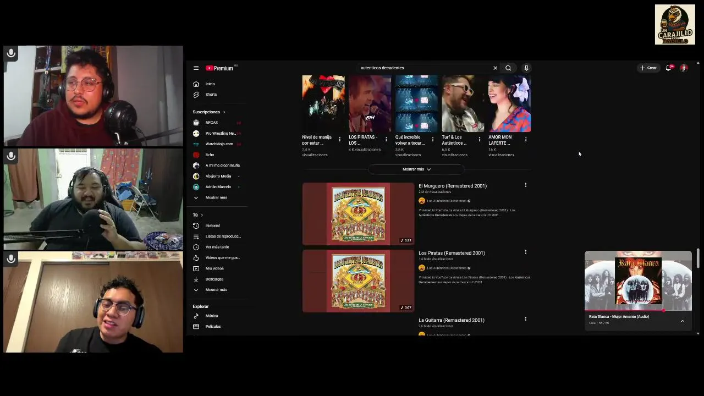
Task: Play Los Piratas video thumbnail
Action: [x=358, y=281]
